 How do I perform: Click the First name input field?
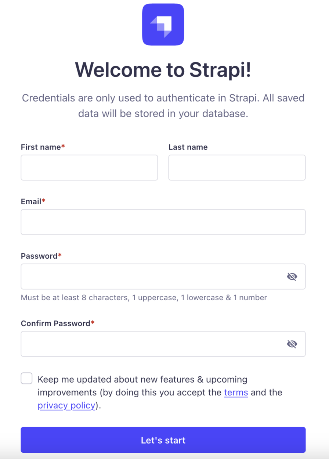[89, 167]
